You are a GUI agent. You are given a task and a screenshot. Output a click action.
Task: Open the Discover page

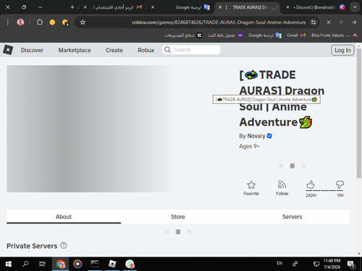pos(32,50)
